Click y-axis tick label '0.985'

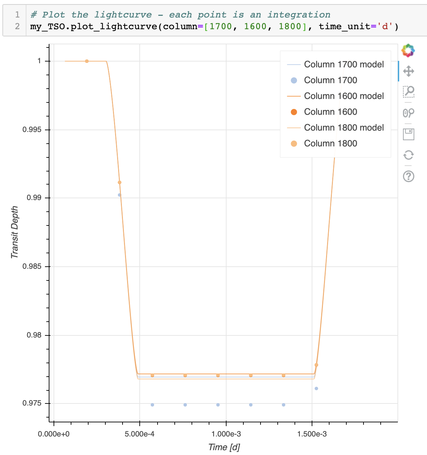[x=32, y=266]
